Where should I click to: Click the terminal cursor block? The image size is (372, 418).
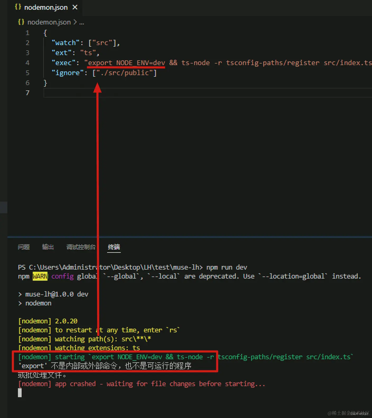[20, 393]
